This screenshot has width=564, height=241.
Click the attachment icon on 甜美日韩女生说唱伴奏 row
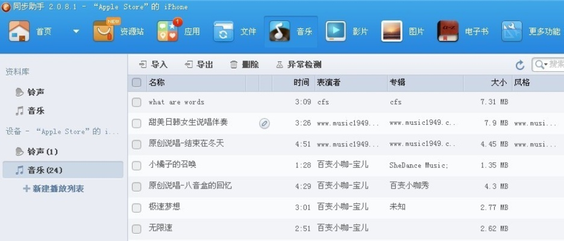[265, 124]
